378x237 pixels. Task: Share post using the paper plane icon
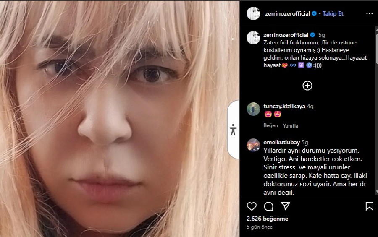click(x=286, y=206)
